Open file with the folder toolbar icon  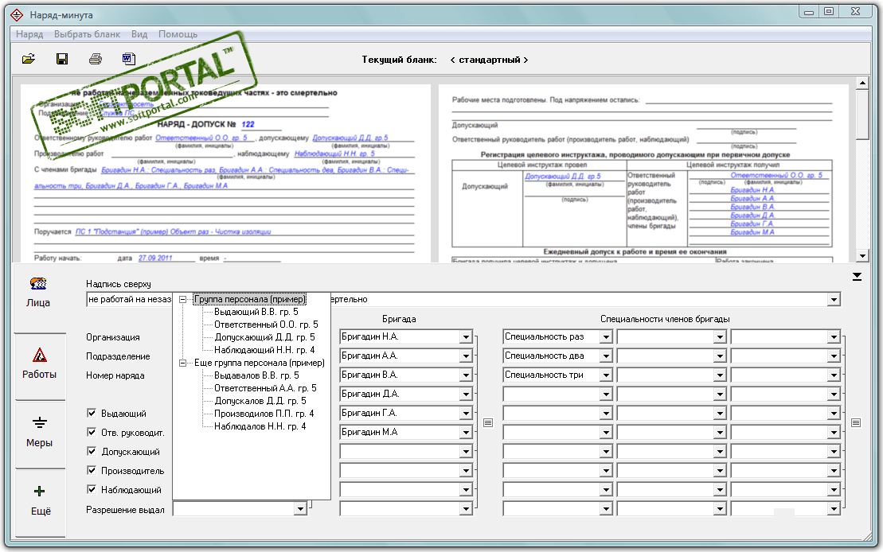tap(29, 59)
